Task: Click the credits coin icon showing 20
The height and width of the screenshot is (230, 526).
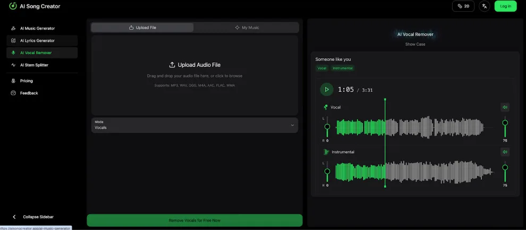Action: point(460,6)
